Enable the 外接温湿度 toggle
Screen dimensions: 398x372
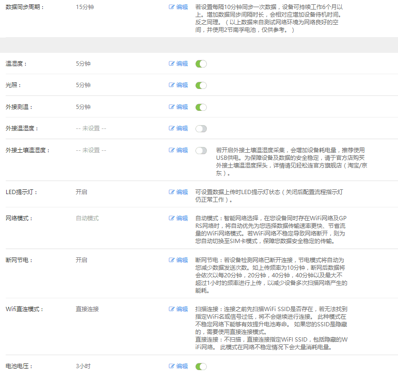coord(201,128)
